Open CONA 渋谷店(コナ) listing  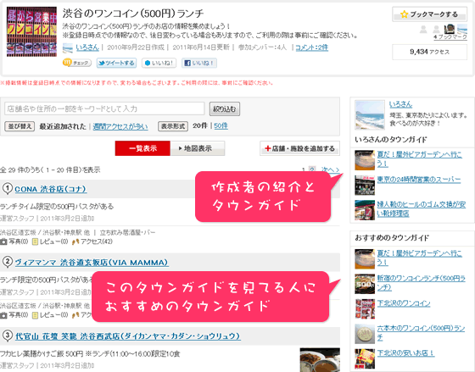point(51,189)
